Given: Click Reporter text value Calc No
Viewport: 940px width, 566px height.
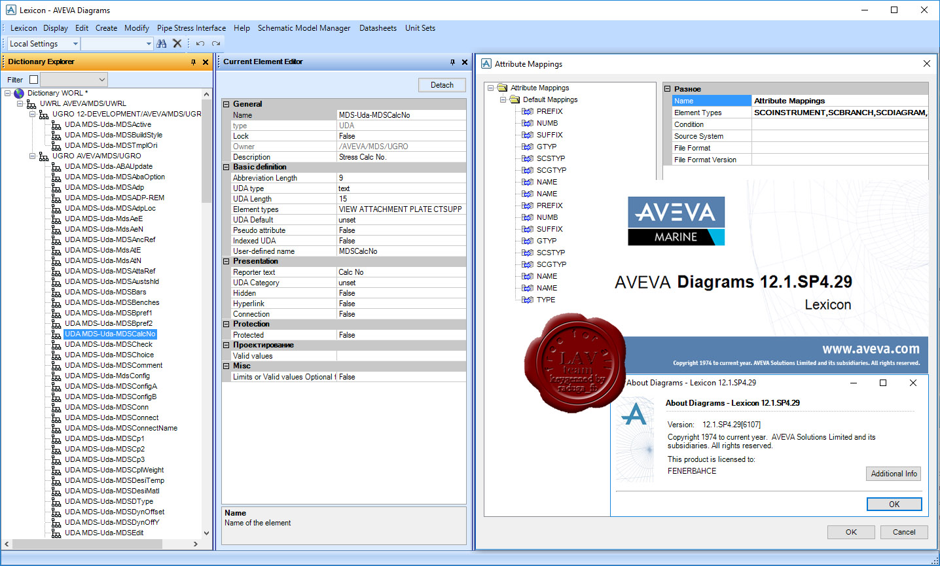Looking at the screenshot, I should [x=401, y=272].
